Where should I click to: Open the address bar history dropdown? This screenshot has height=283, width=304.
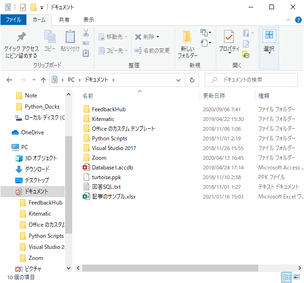pyautogui.click(x=178, y=80)
